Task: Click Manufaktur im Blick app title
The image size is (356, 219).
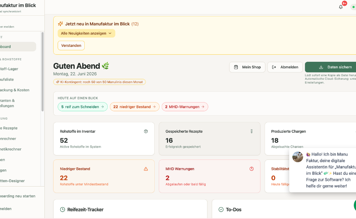Action: point(18,5)
